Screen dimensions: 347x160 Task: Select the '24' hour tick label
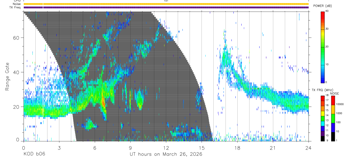pos(308,148)
